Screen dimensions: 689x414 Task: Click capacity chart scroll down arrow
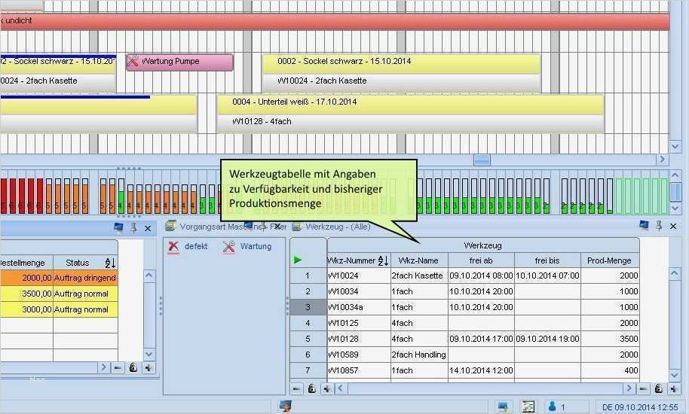[676, 208]
